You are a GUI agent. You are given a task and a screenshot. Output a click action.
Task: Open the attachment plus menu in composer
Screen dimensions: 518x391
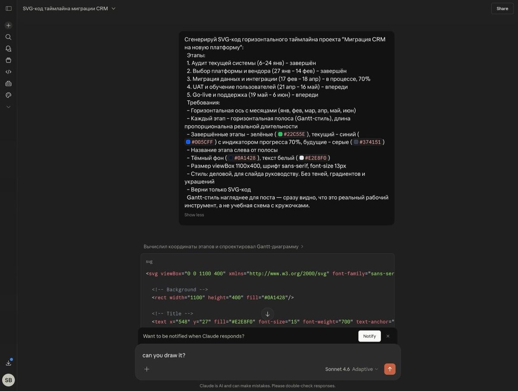click(x=147, y=369)
